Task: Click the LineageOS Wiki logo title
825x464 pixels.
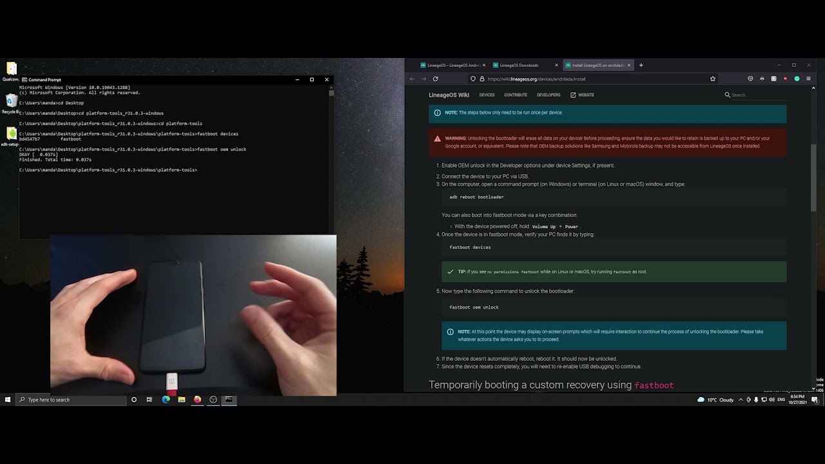Action: (x=449, y=95)
